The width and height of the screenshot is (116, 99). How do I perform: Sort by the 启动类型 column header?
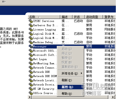pos(94,17)
